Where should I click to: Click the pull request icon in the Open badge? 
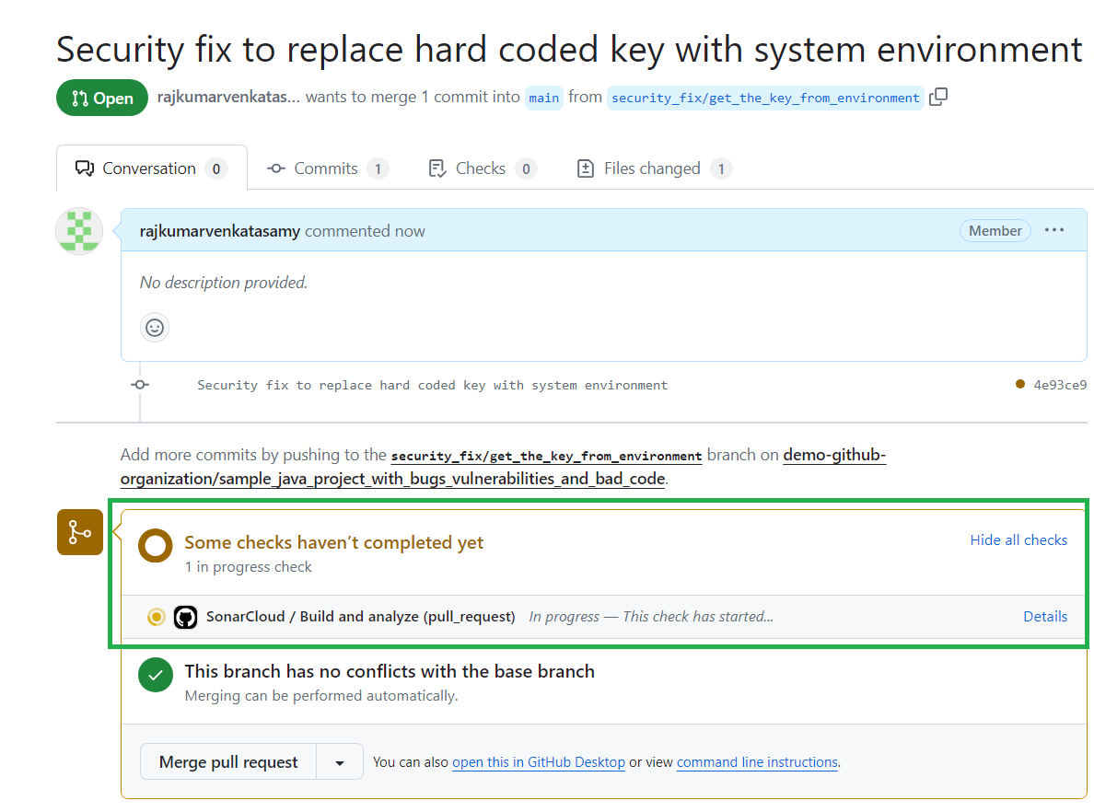81,97
